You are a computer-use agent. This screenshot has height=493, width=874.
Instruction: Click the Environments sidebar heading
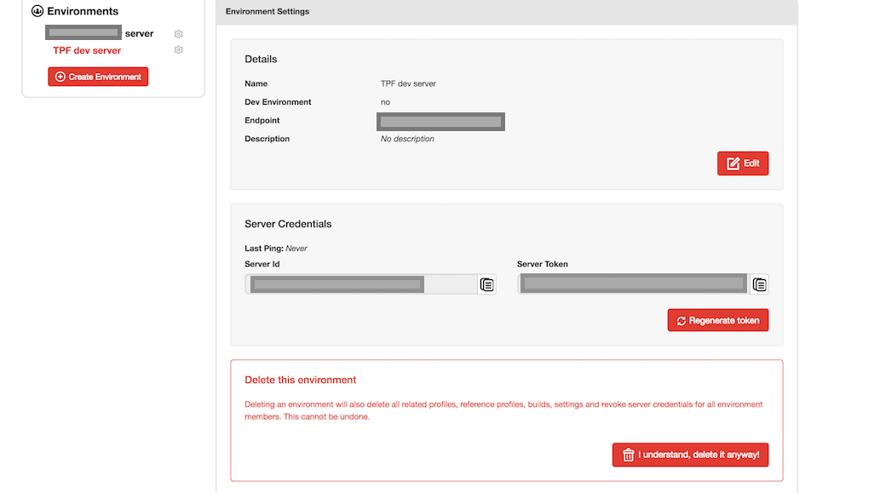click(x=83, y=12)
